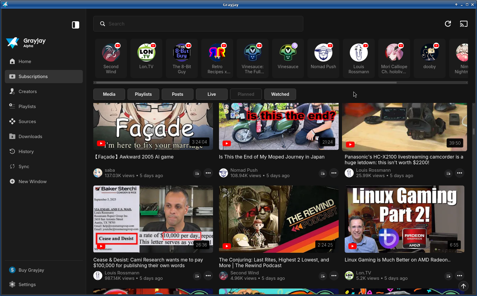Select the Retro Recipes channel avatar
Image resolution: width=477 pixels, height=296 pixels.
click(217, 53)
